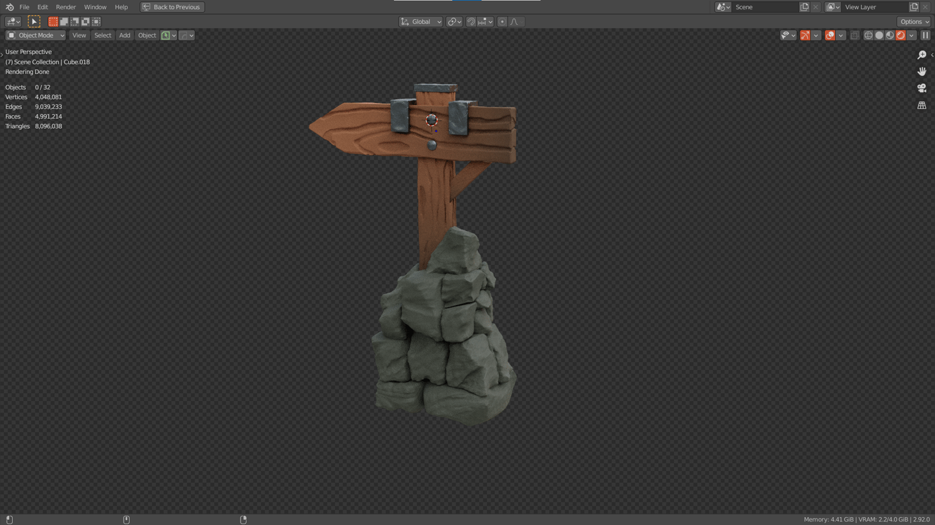Image resolution: width=935 pixels, height=525 pixels.
Task: Open the greyed curve icon dropdown in header
Action: point(187,35)
